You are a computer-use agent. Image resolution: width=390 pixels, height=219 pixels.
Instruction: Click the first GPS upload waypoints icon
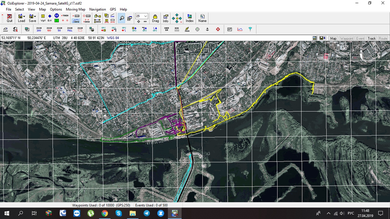click(104, 29)
